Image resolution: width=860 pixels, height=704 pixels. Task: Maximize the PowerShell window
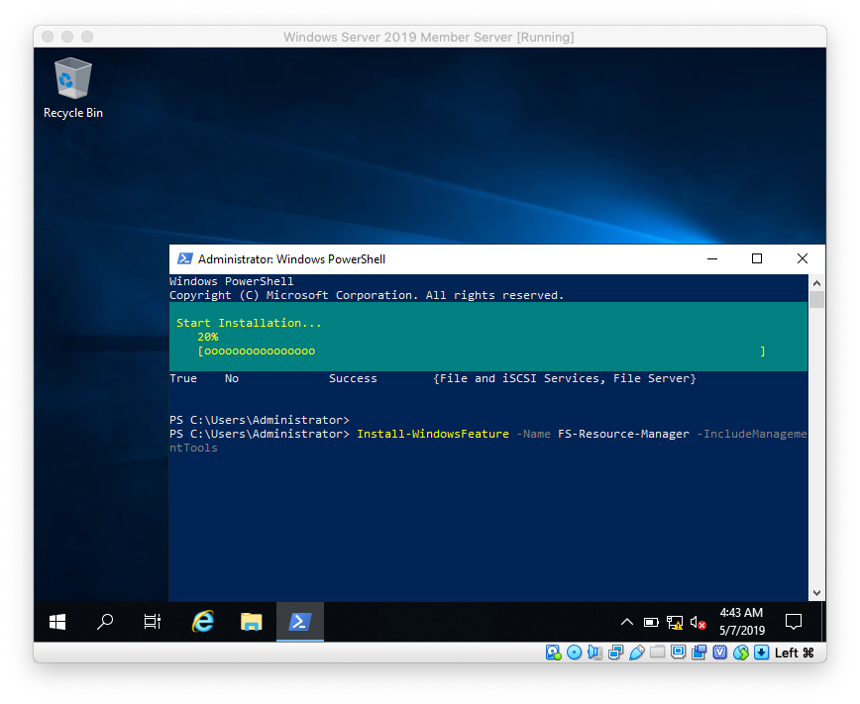coord(757,258)
